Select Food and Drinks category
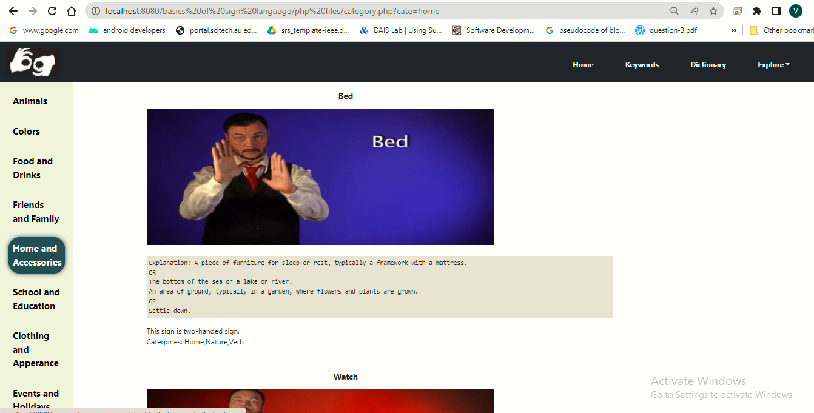The width and height of the screenshot is (814, 413). tap(33, 168)
